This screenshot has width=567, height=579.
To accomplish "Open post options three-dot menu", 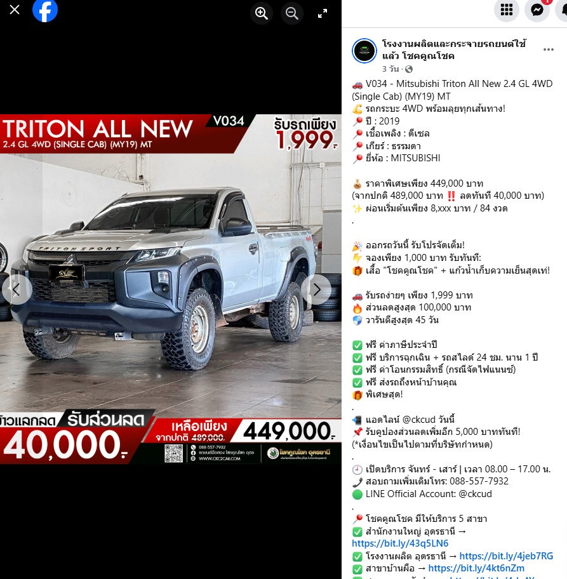I will pos(549,50).
